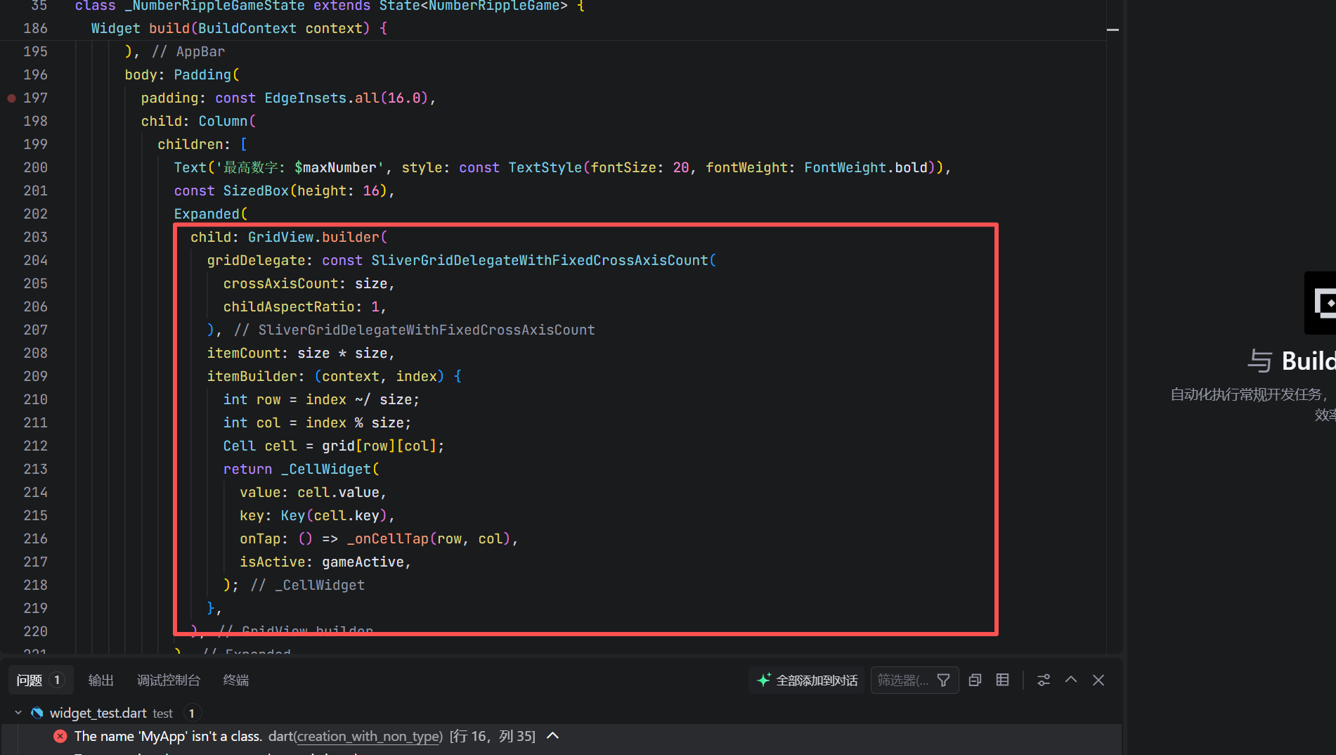Switch to the 输出 output tab
Screen dimensions: 1336x755
tap(100, 680)
